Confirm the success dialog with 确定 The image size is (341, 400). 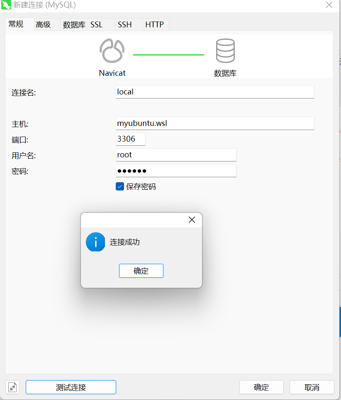tap(141, 271)
